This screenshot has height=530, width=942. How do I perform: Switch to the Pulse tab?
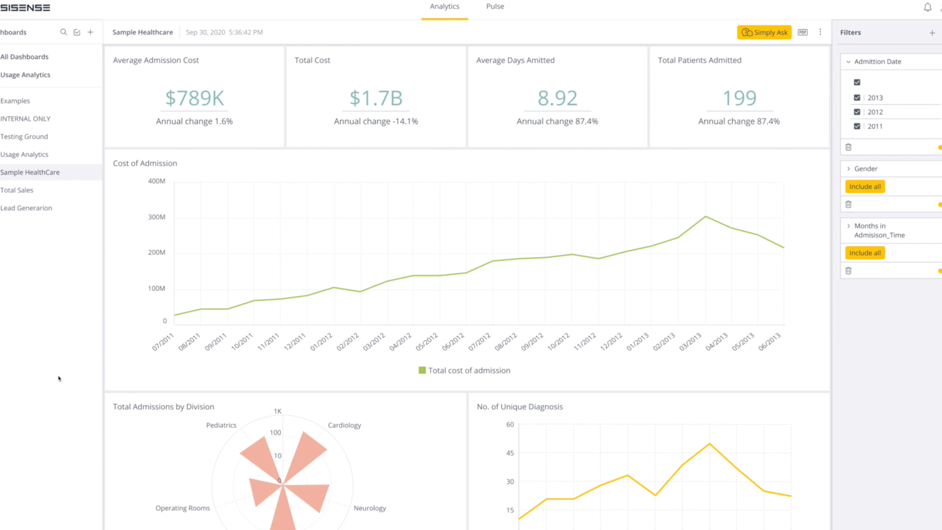(495, 6)
